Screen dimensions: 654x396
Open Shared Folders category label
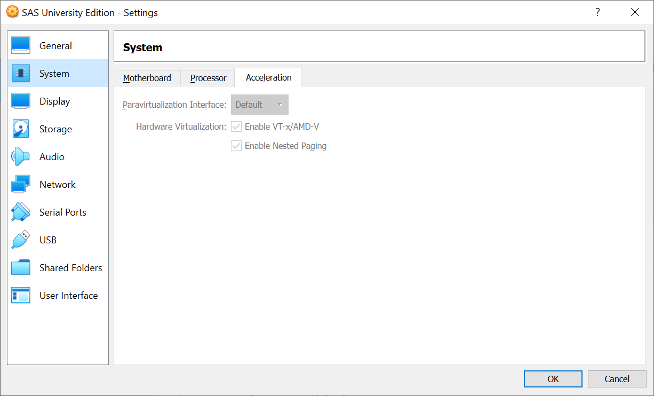(x=71, y=268)
